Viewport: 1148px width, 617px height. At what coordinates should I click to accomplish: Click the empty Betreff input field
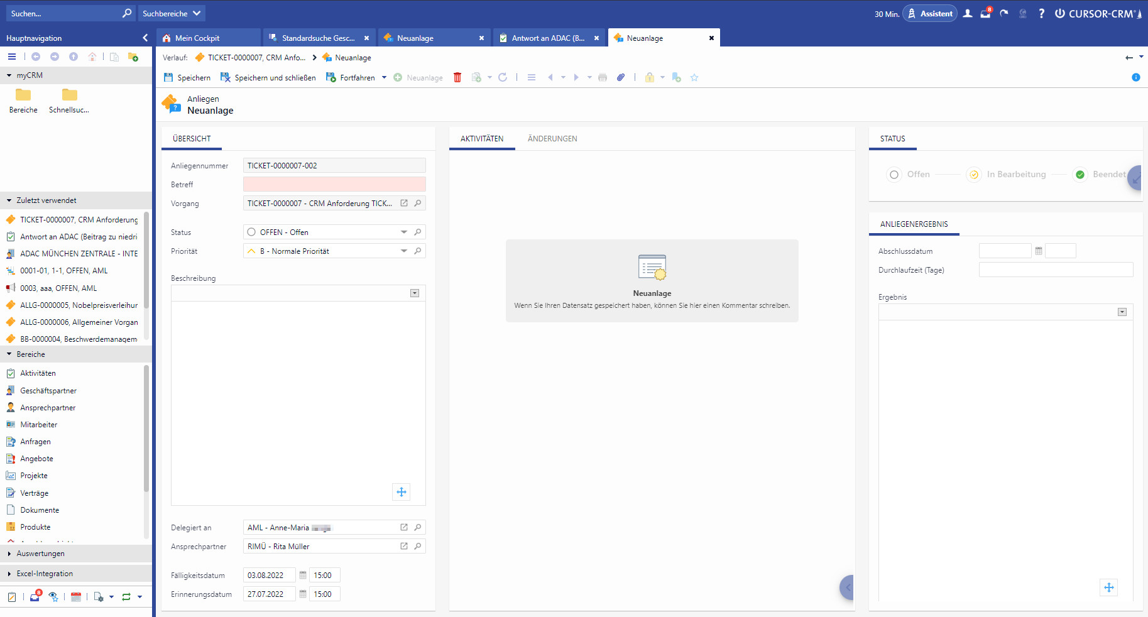coord(334,184)
